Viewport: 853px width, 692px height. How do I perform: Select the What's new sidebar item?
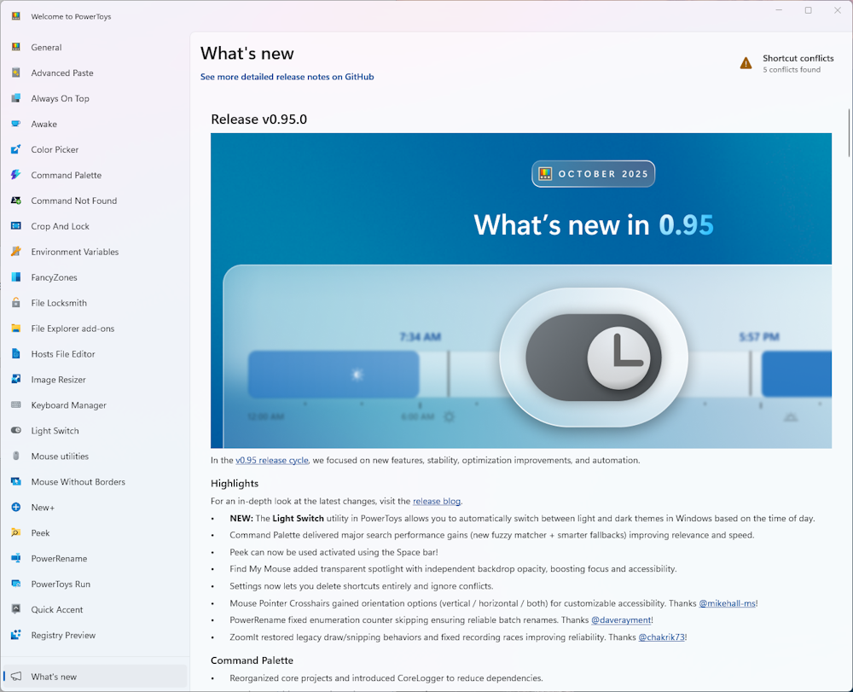pos(54,677)
